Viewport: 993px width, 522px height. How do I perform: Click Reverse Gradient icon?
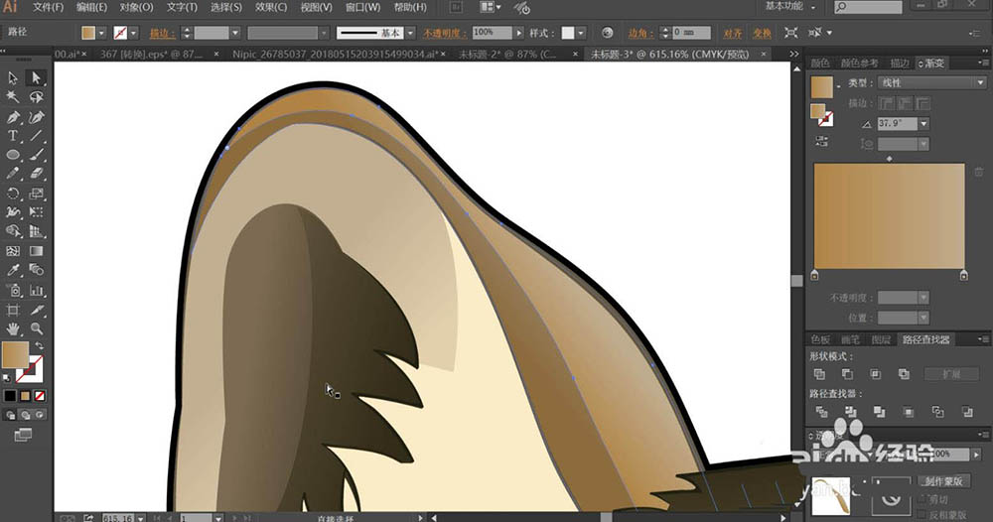click(821, 141)
